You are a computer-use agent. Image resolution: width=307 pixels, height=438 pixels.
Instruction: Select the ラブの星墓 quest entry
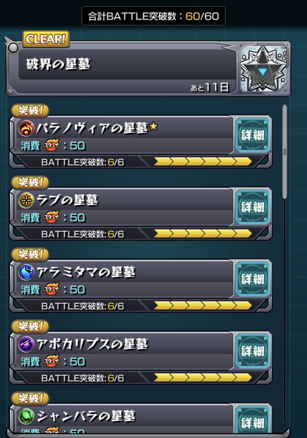(122, 207)
